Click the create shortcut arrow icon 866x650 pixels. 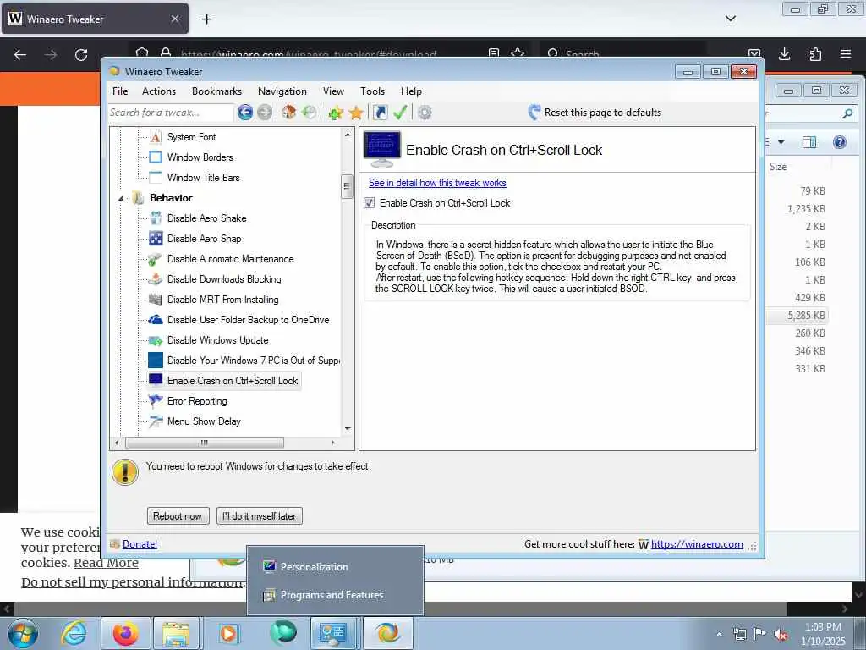pos(380,113)
